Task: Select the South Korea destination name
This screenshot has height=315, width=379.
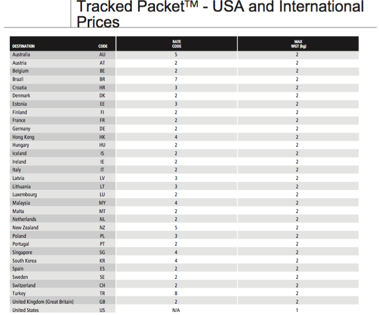Action: 24,261
